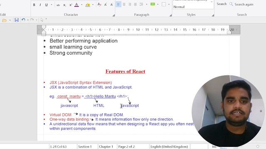This screenshot has width=266, height=149.
Task: Open the Paragraph group dialog launcher
Action: pos(170,15)
